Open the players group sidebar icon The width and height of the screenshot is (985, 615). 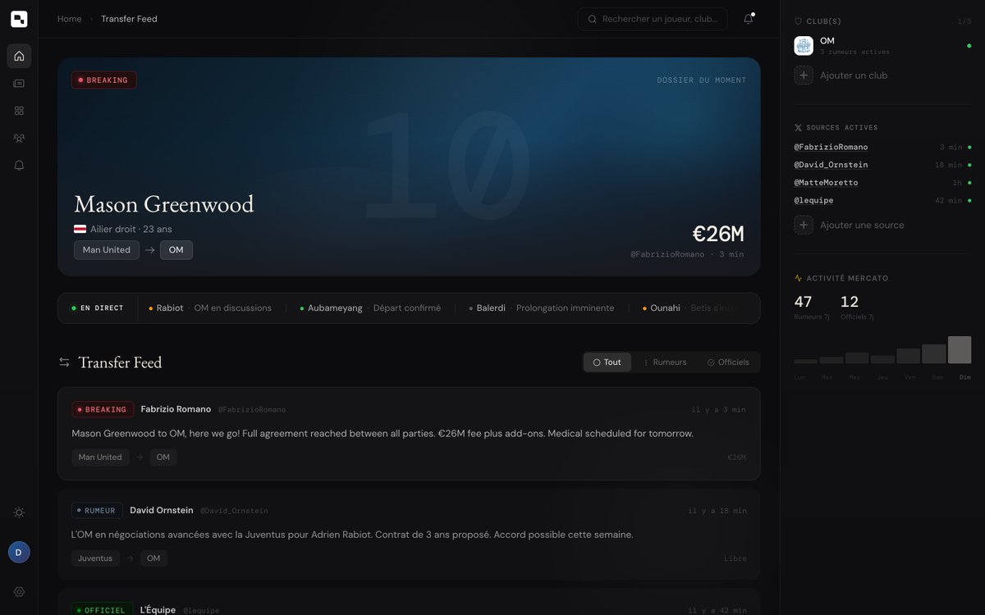pos(19,138)
